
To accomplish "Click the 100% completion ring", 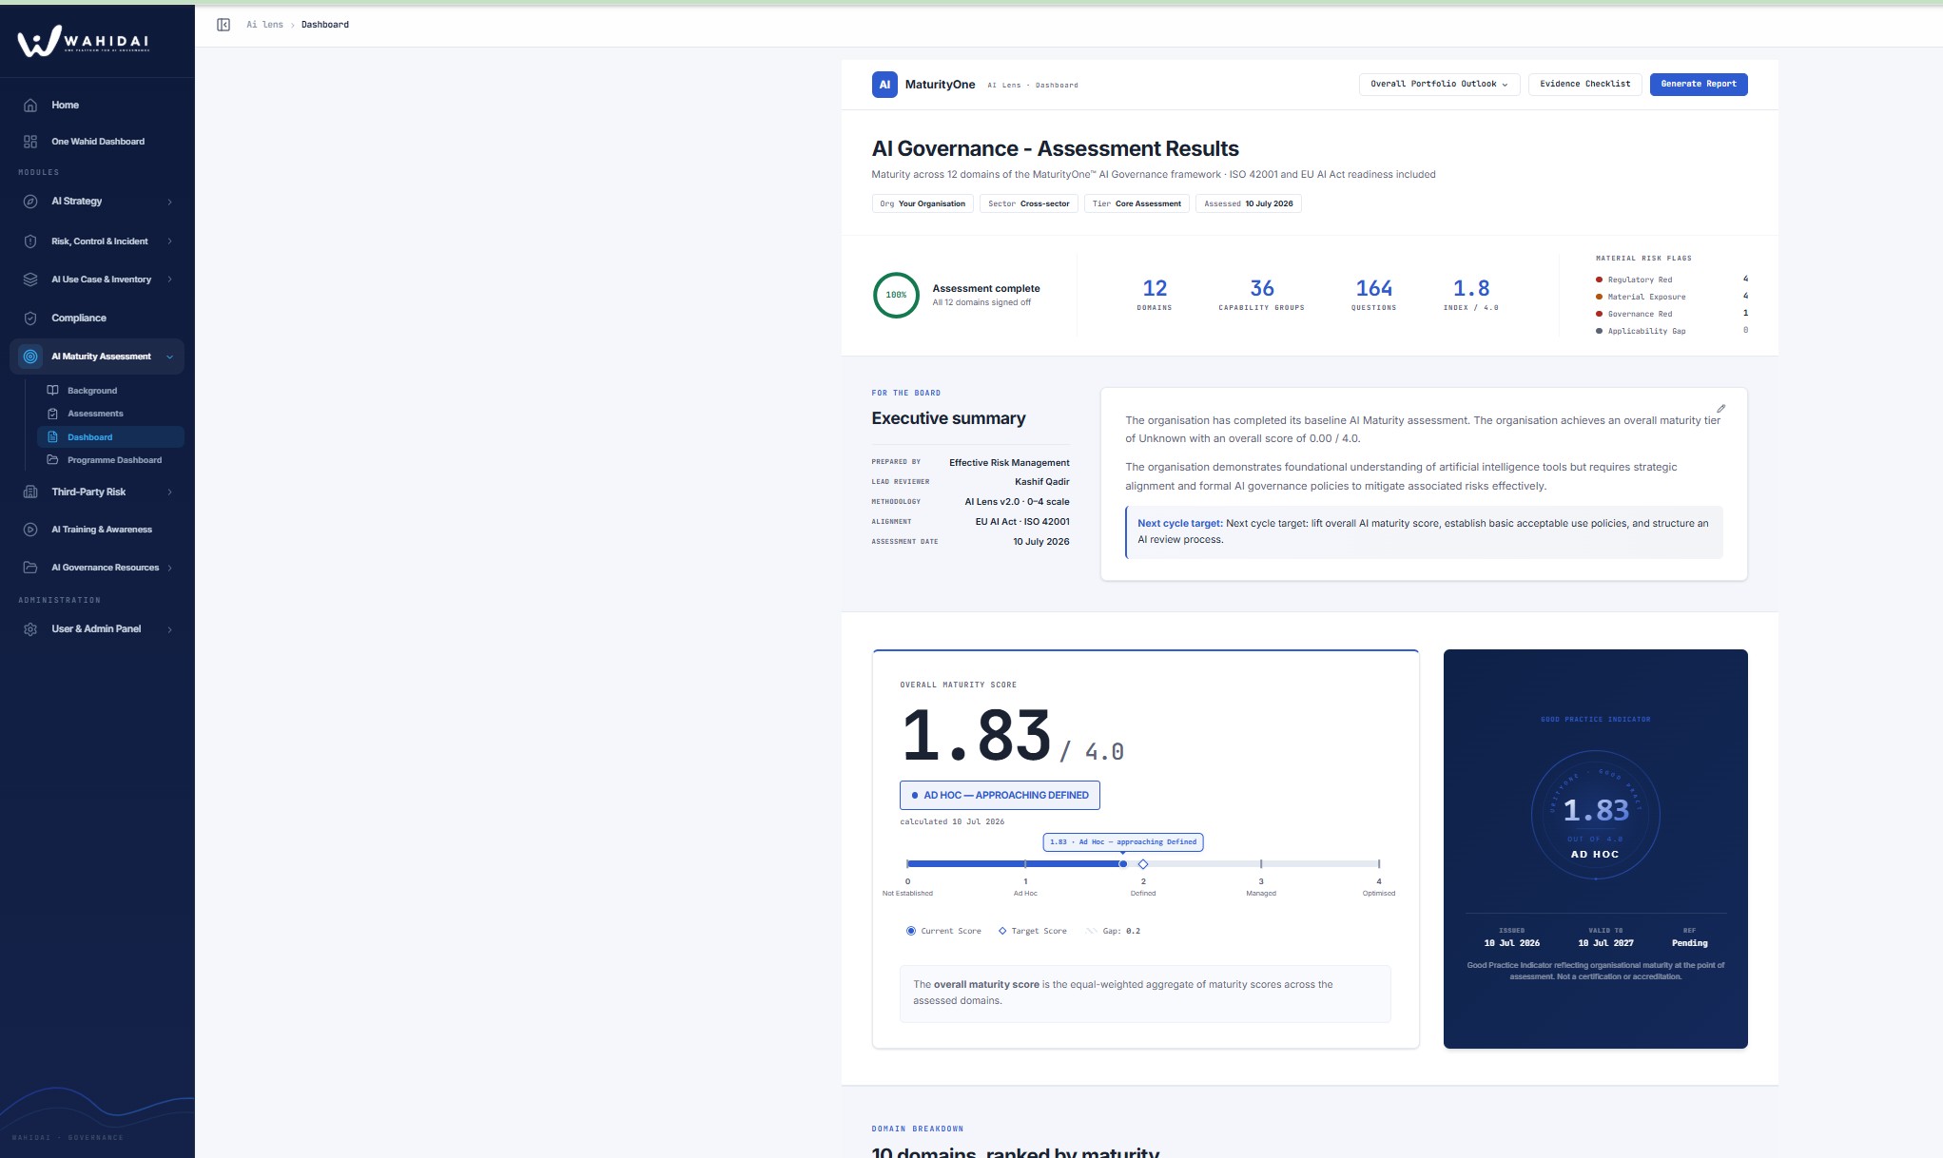I will [896, 296].
